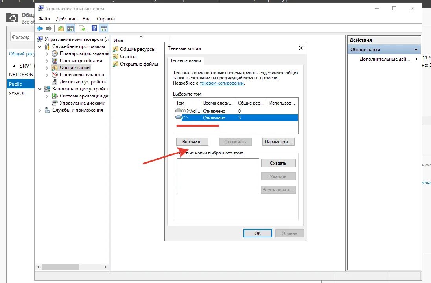
Task: Expand the Производительность node
Action: tap(47, 75)
